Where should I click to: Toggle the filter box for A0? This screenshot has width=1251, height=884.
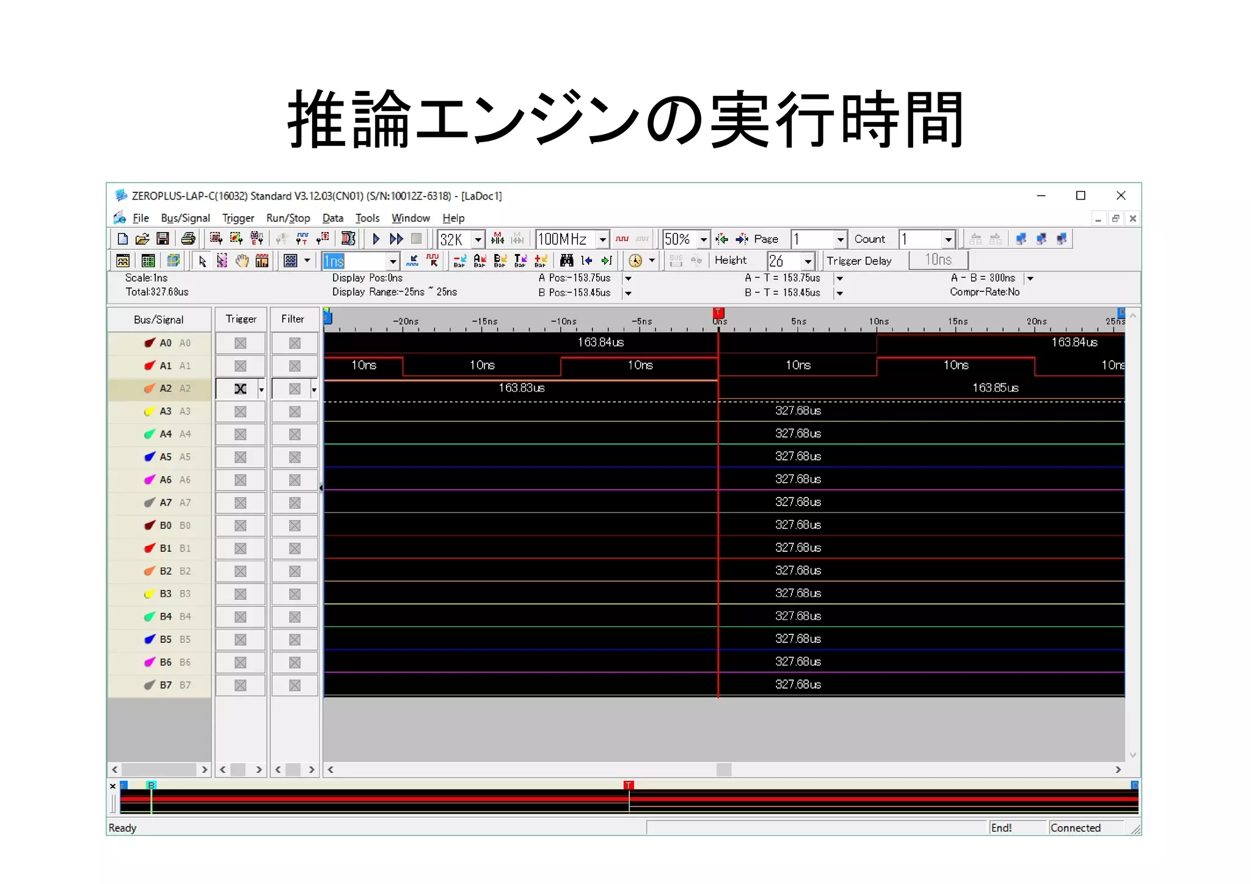click(x=294, y=343)
